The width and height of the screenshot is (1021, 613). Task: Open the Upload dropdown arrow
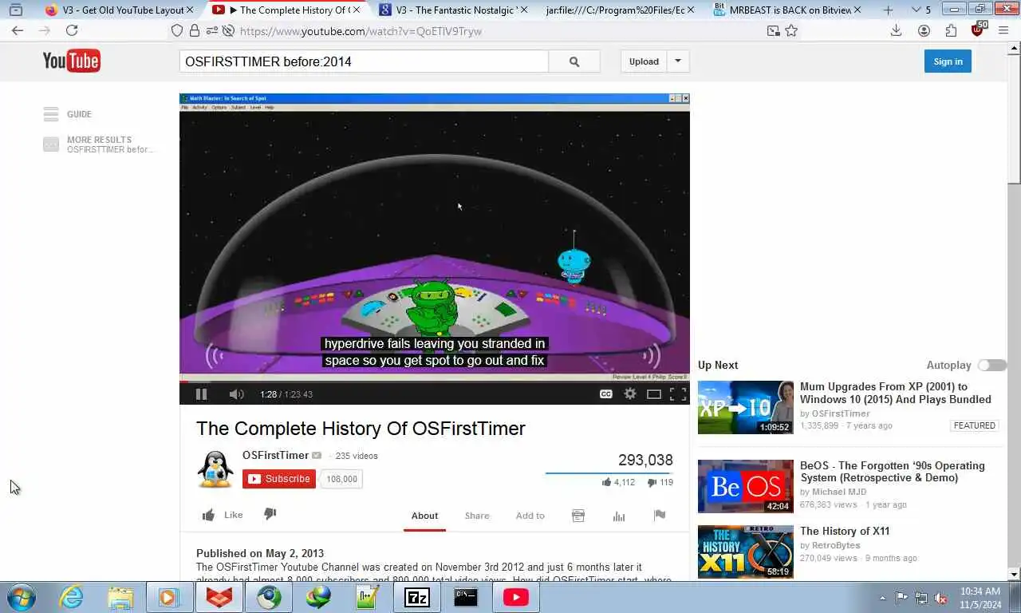pos(678,61)
